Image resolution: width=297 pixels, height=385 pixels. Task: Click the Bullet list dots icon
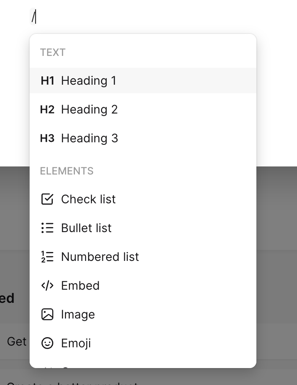47,228
